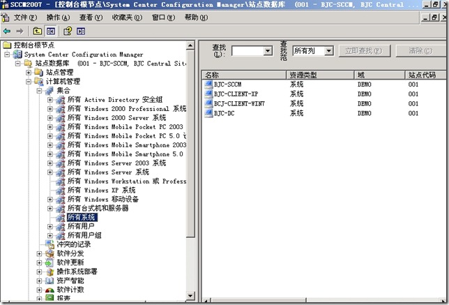
Task: Select 所有 Windows Server 2003 系统 collection
Action: (117, 163)
